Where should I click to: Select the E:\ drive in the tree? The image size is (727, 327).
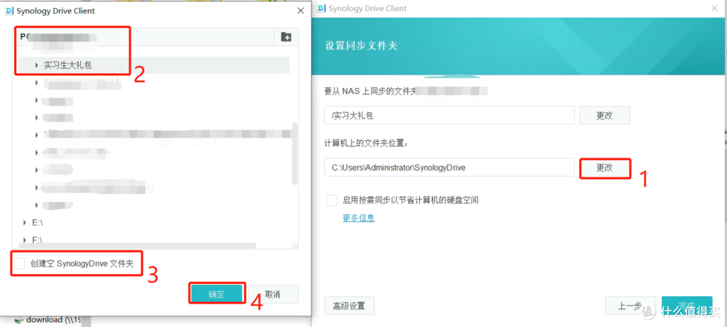[38, 222]
